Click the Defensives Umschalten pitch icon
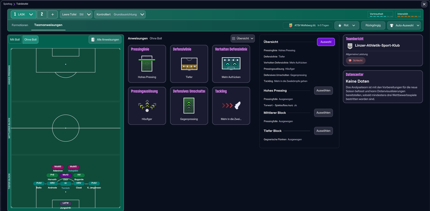 coord(189,106)
